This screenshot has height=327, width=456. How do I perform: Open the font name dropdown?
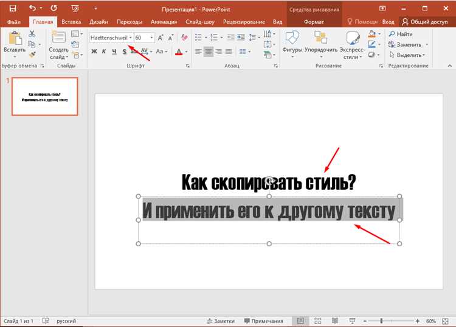click(x=131, y=38)
